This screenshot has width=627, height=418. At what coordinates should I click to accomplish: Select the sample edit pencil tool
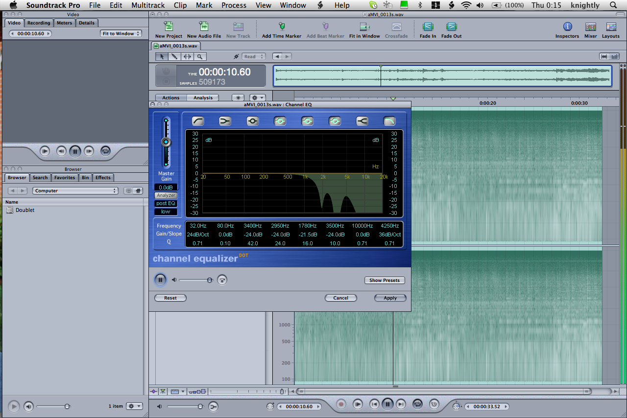[x=174, y=57]
